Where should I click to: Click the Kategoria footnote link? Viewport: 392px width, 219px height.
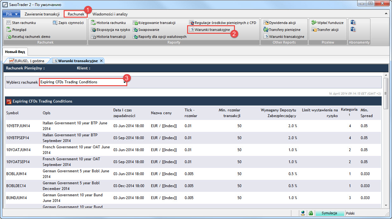[349, 115]
